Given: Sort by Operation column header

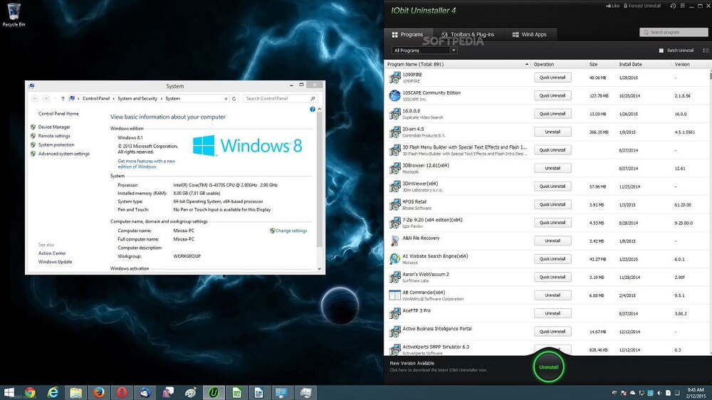Looking at the screenshot, I should click(x=543, y=65).
